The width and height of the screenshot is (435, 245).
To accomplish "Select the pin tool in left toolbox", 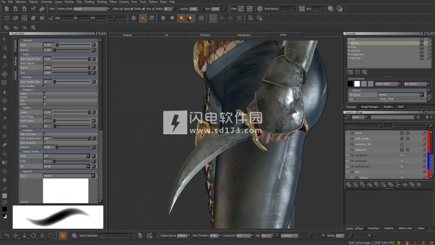I will (4, 118).
